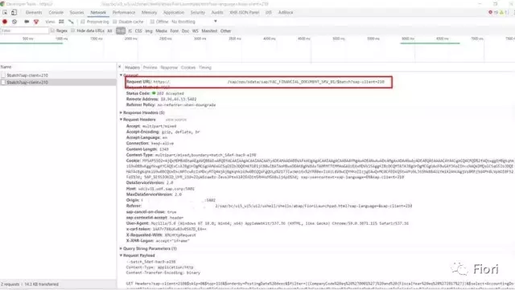Screen dimensions: 515x290
Task: Click the Content-Type multipart/mixed header value
Action: click(206, 155)
